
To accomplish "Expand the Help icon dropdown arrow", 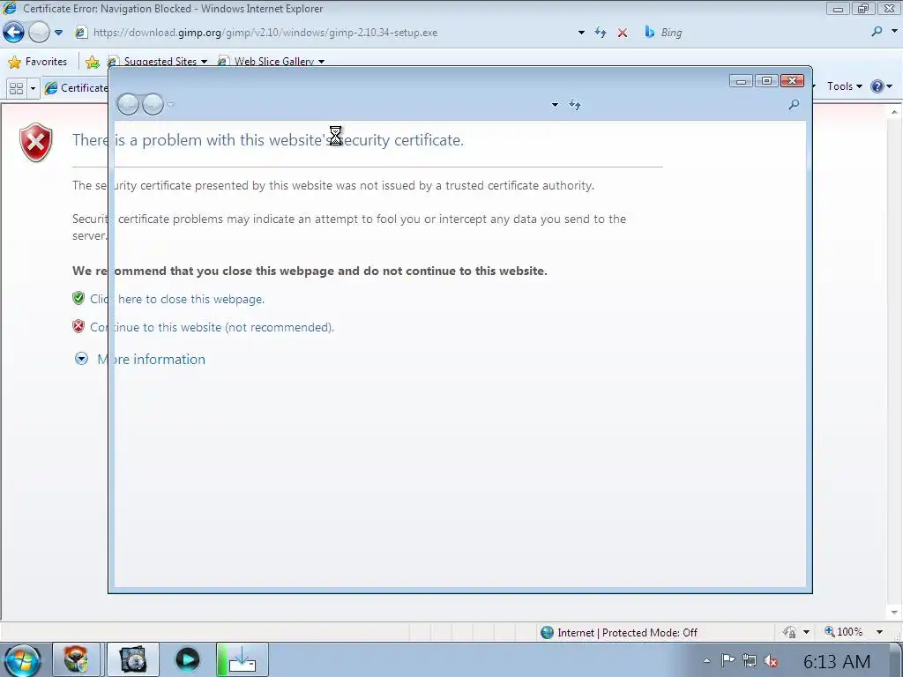I will 890,86.
